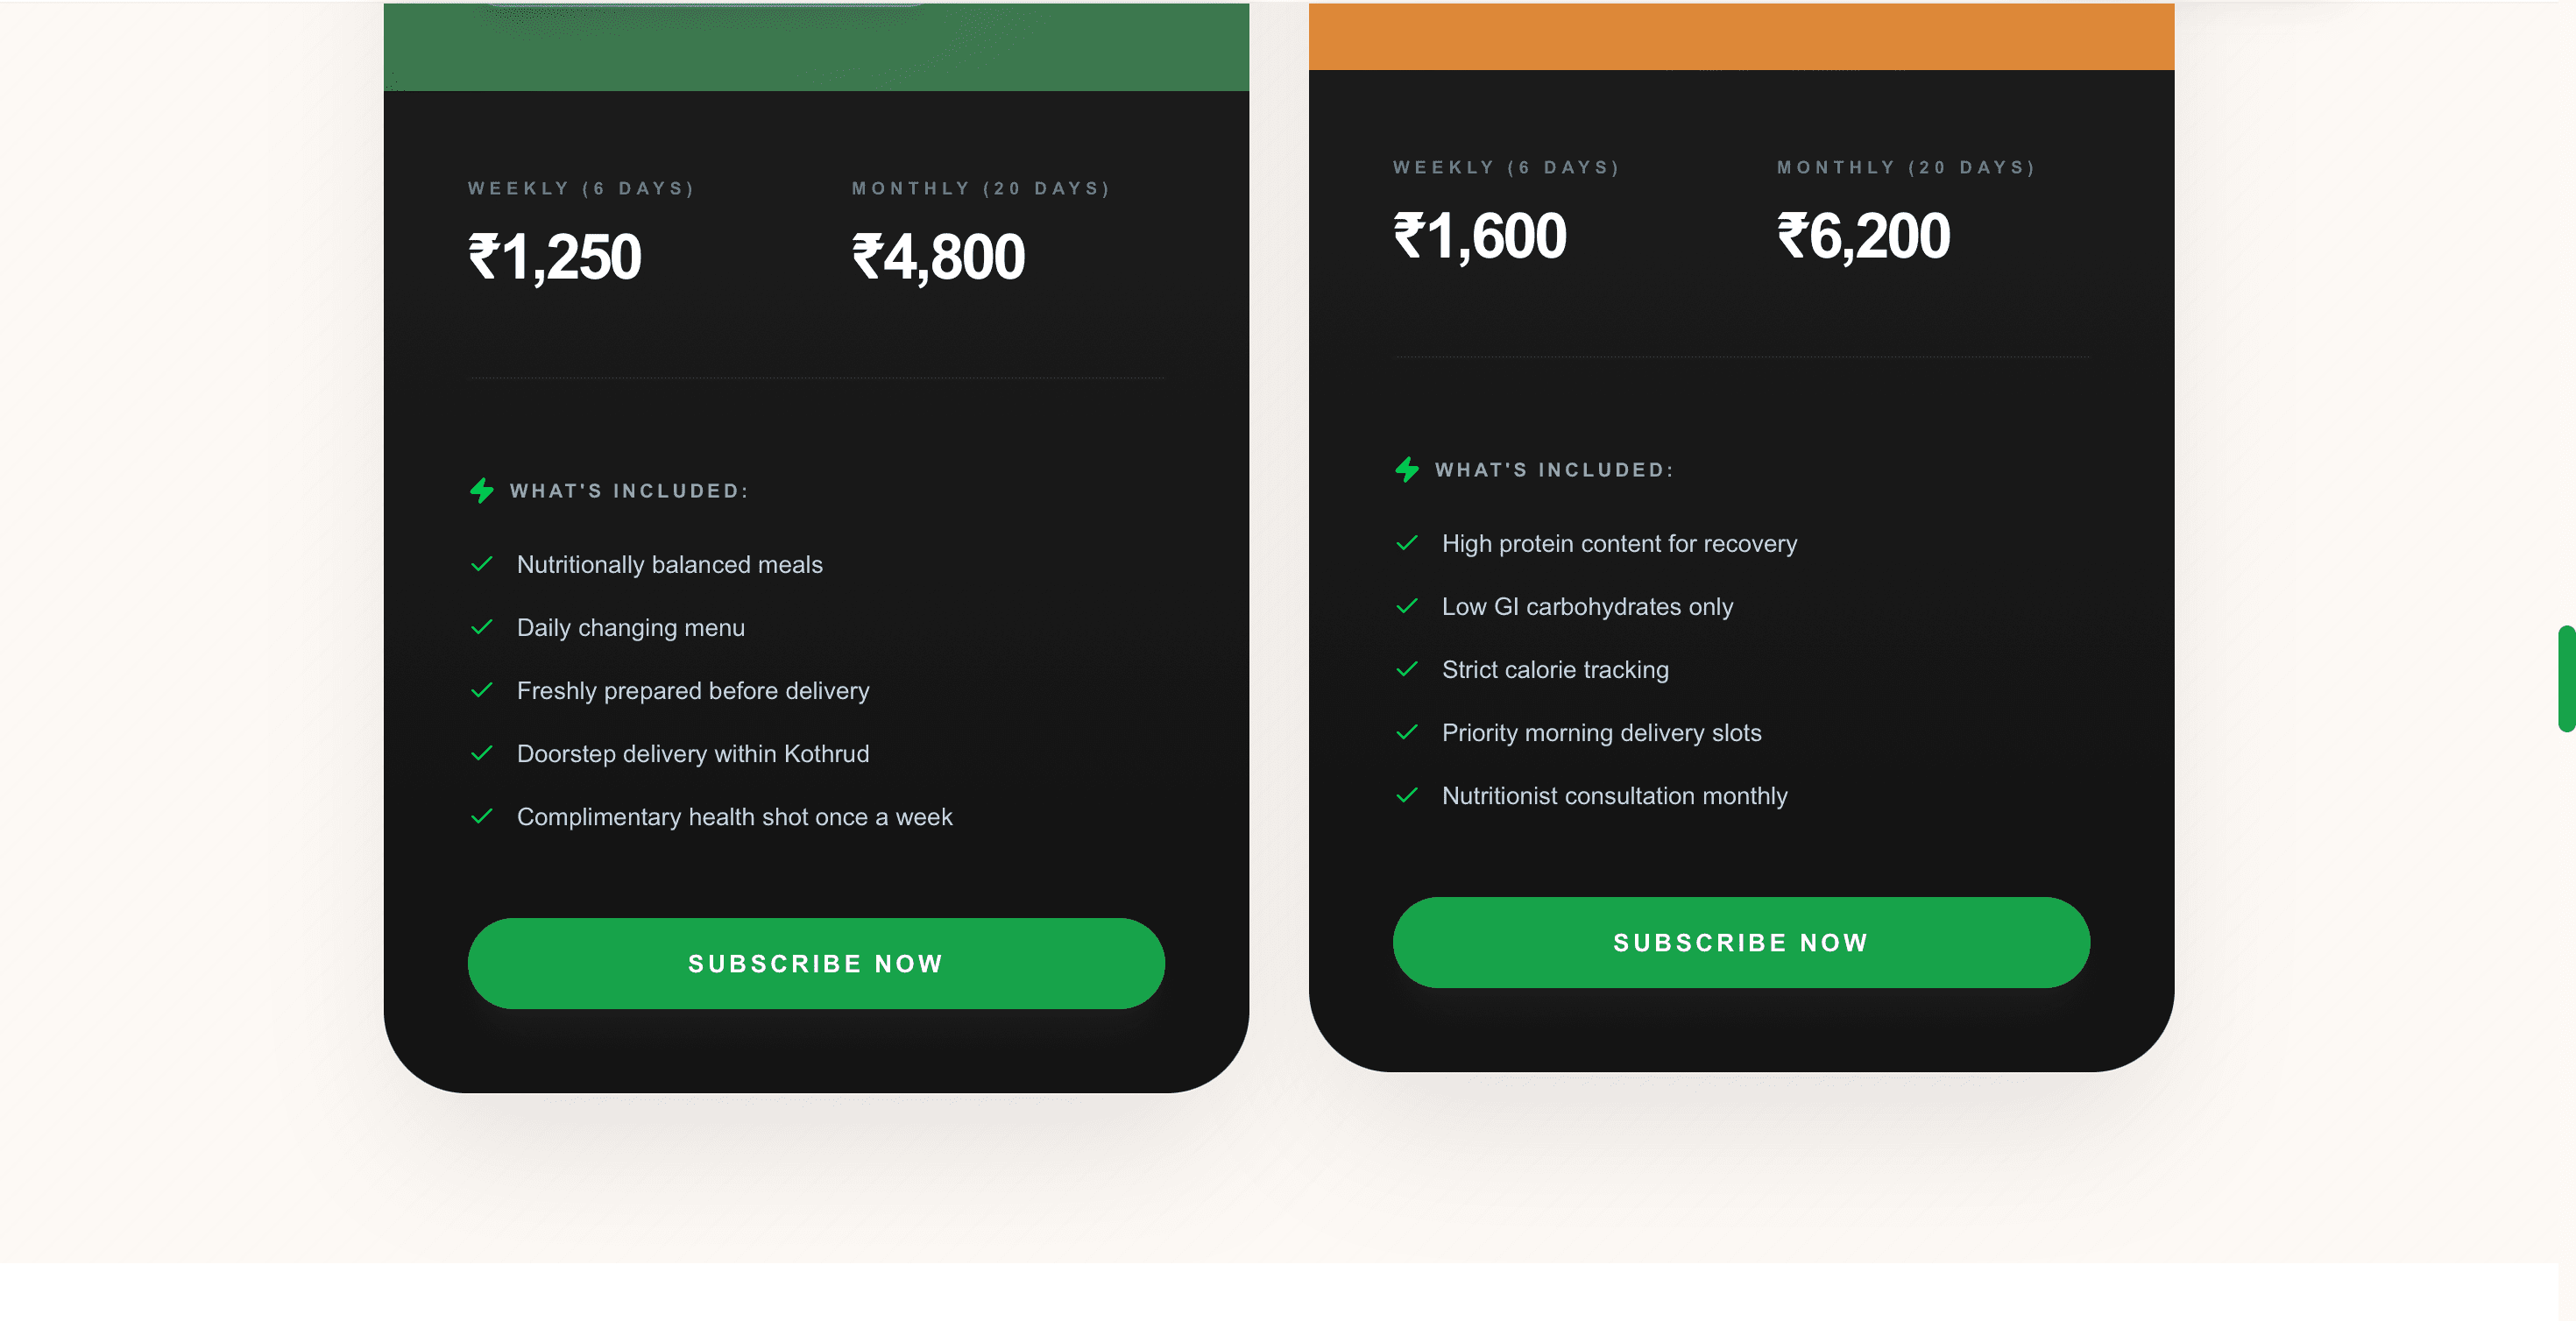
Task: Click the ₹4,800 monthly price
Action: tap(938, 257)
